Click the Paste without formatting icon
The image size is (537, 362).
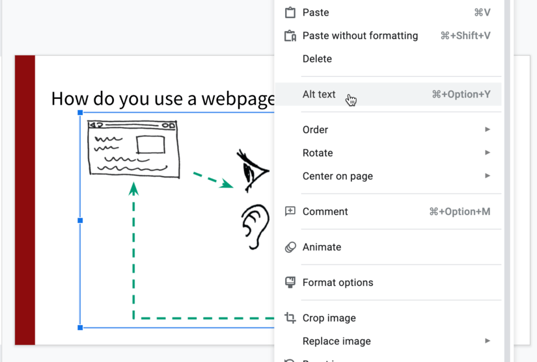pos(290,36)
